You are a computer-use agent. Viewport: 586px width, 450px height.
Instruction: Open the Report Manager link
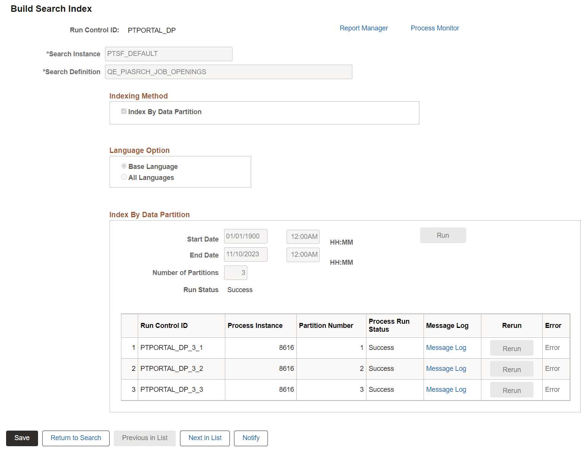(363, 28)
